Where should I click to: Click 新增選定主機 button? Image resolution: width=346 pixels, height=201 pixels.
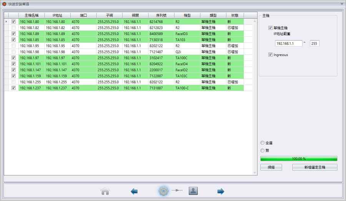click(x=314, y=167)
